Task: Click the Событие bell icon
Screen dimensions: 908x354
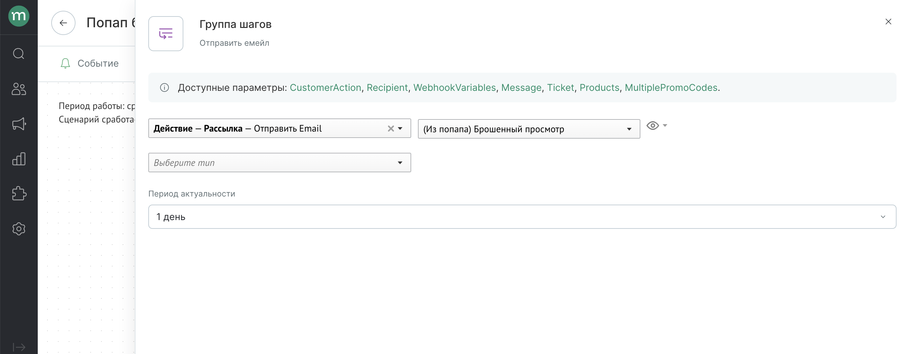Action: click(65, 63)
